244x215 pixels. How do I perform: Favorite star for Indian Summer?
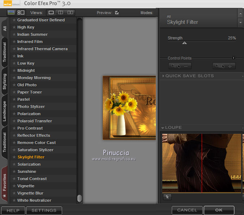14,34
